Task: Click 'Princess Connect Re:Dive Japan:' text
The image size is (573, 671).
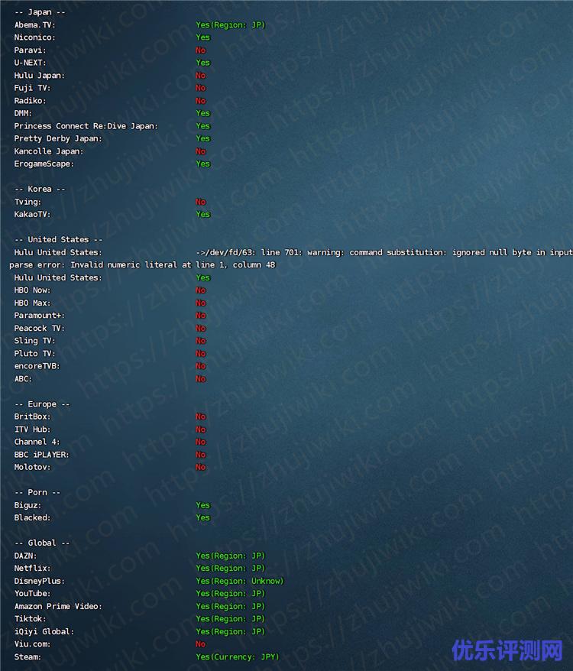Action: [x=86, y=126]
